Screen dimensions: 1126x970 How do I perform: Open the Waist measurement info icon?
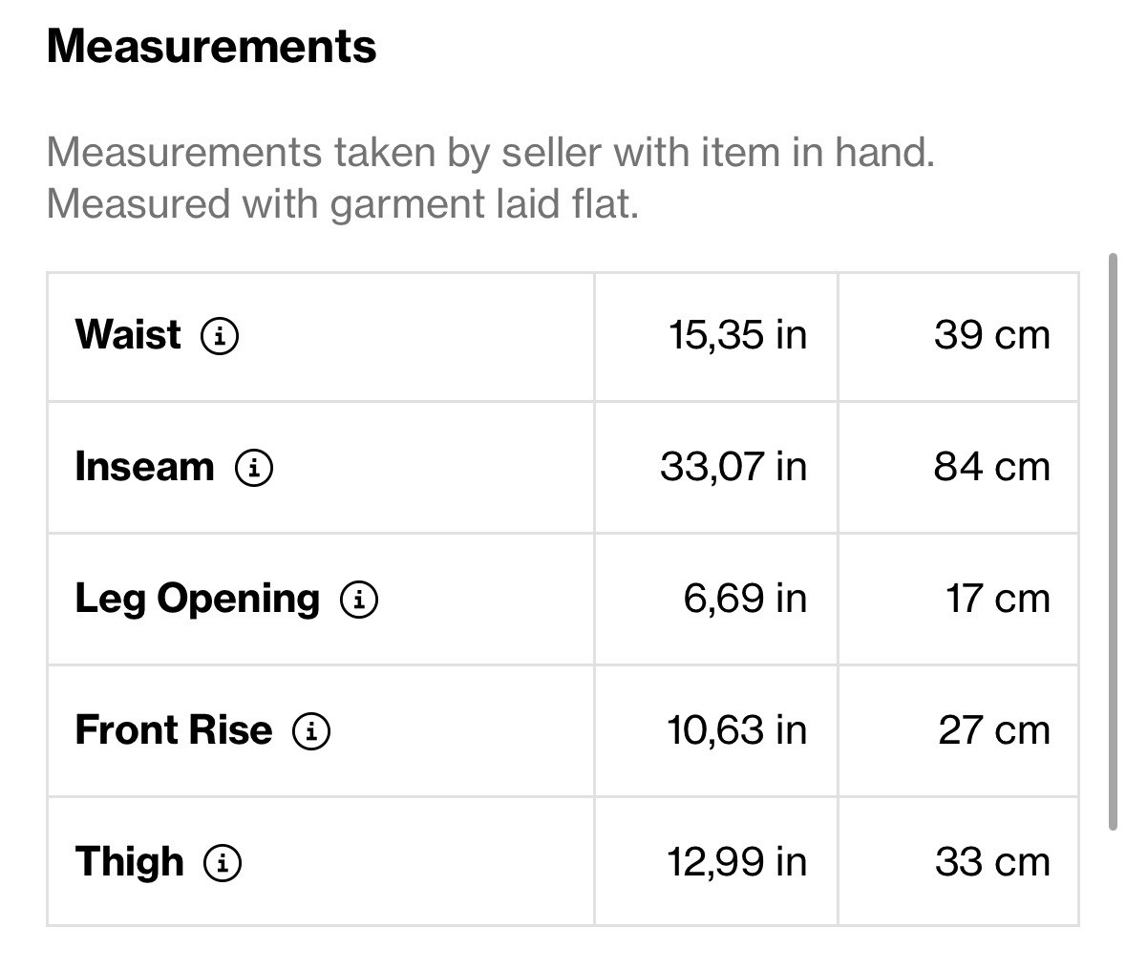pos(219,335)
